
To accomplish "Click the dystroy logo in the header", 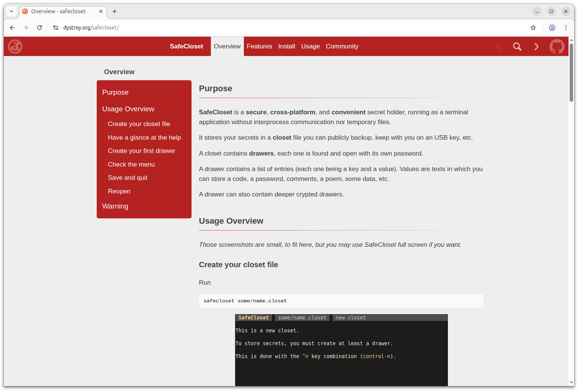I will click(15, 47).
